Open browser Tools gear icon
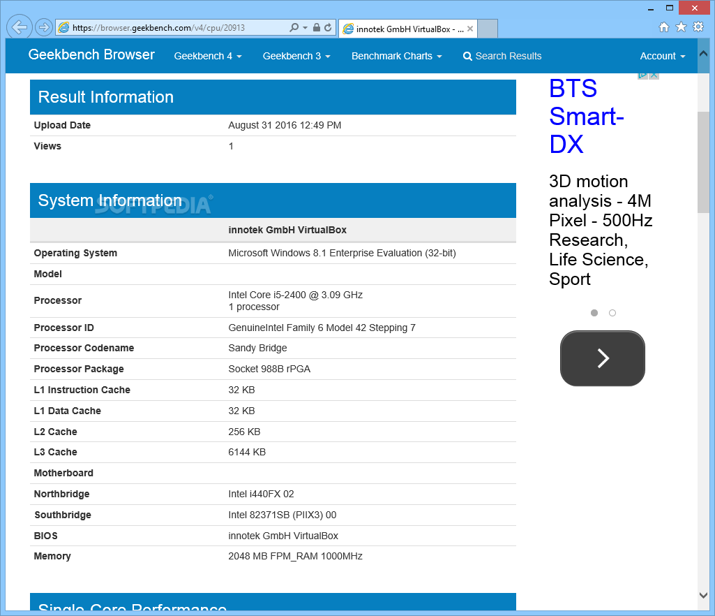This screenshot has width=715, height=616. [698, 27]
